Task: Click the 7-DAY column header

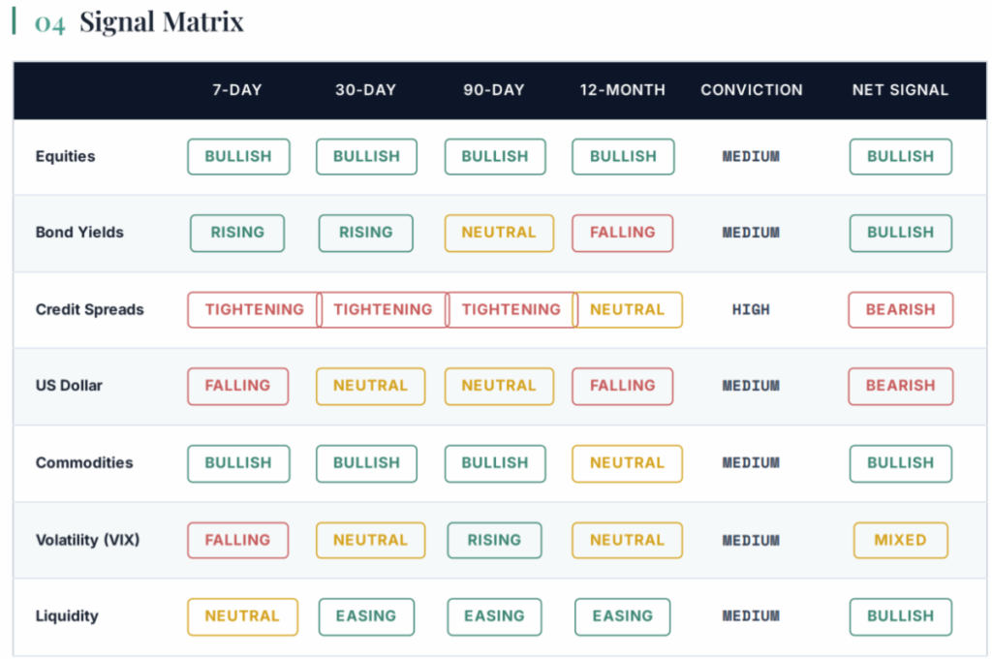Action: pyautogui.click(x=237, y=90)
